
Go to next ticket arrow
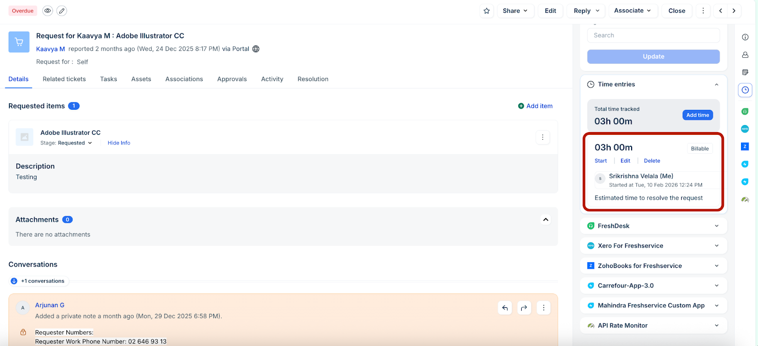[734, 10]
